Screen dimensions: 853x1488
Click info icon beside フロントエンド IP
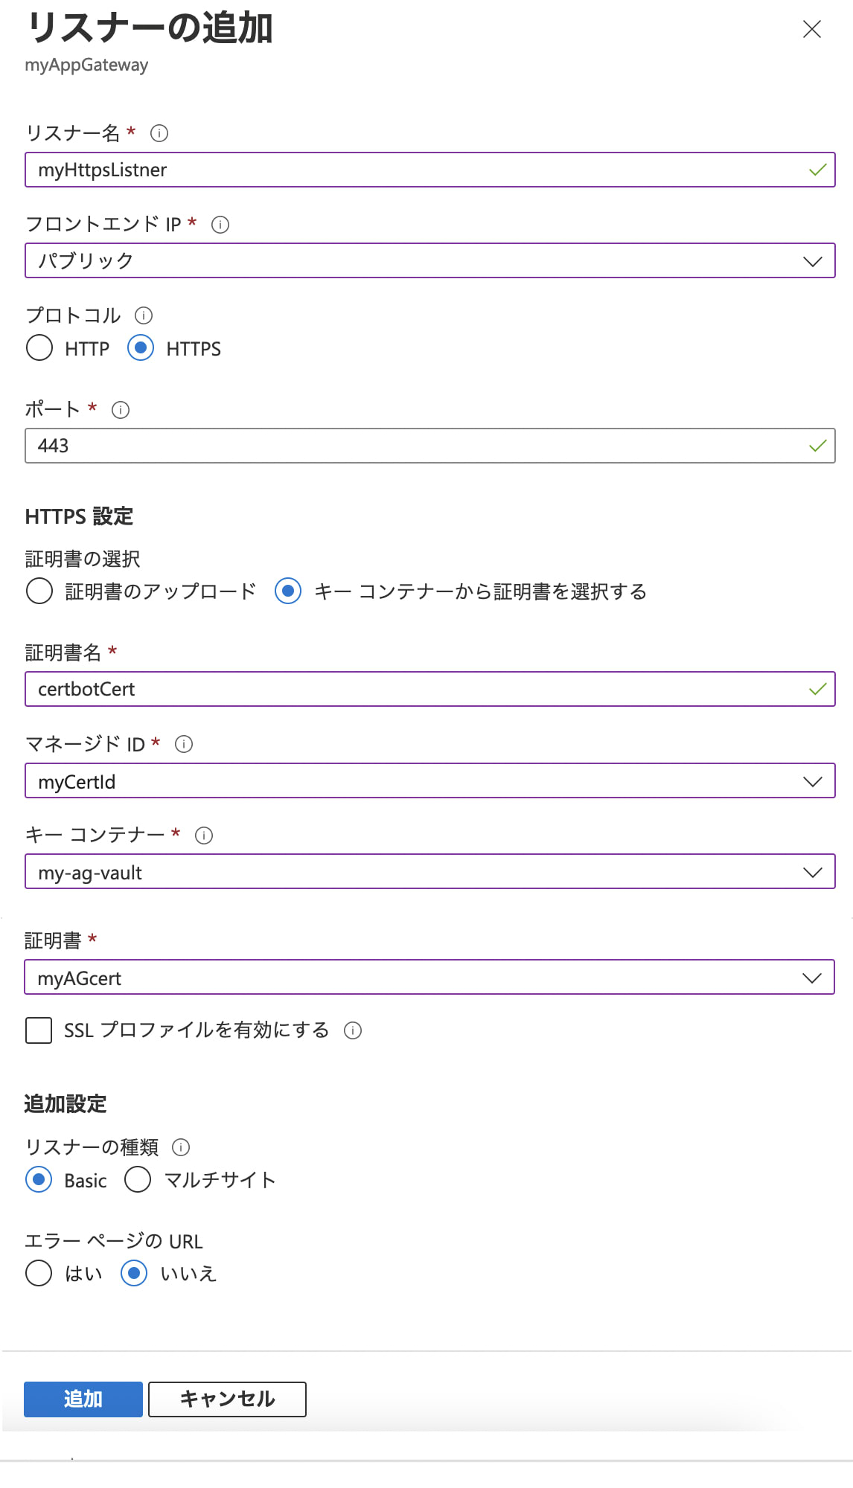(220, 225)
